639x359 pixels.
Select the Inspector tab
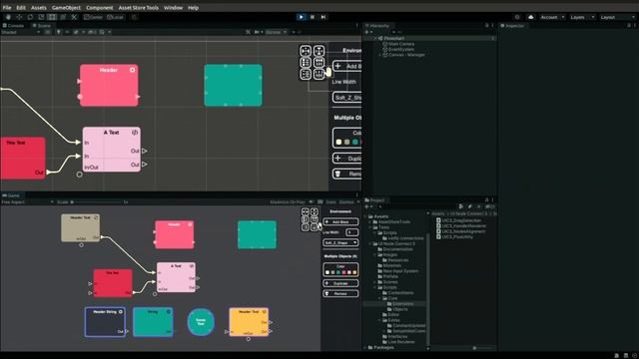coord(512,25)
